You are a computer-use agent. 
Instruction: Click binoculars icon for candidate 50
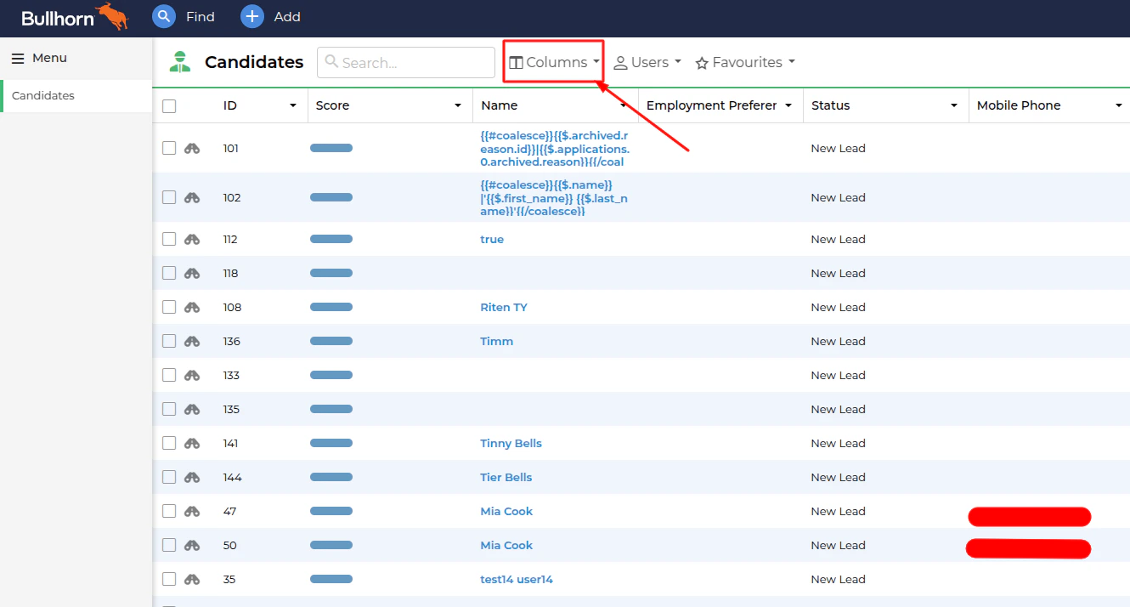pyautogui.click(x=192, y=545)
